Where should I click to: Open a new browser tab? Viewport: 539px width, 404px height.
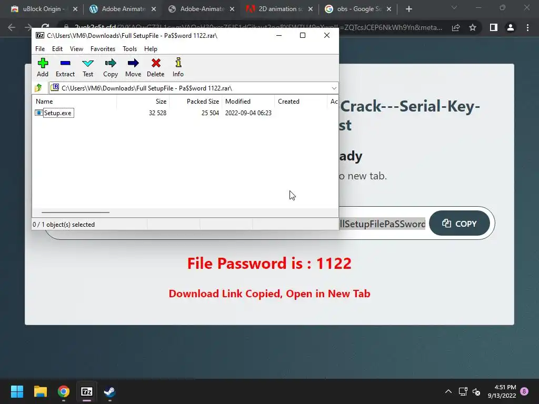coord(408,9)
